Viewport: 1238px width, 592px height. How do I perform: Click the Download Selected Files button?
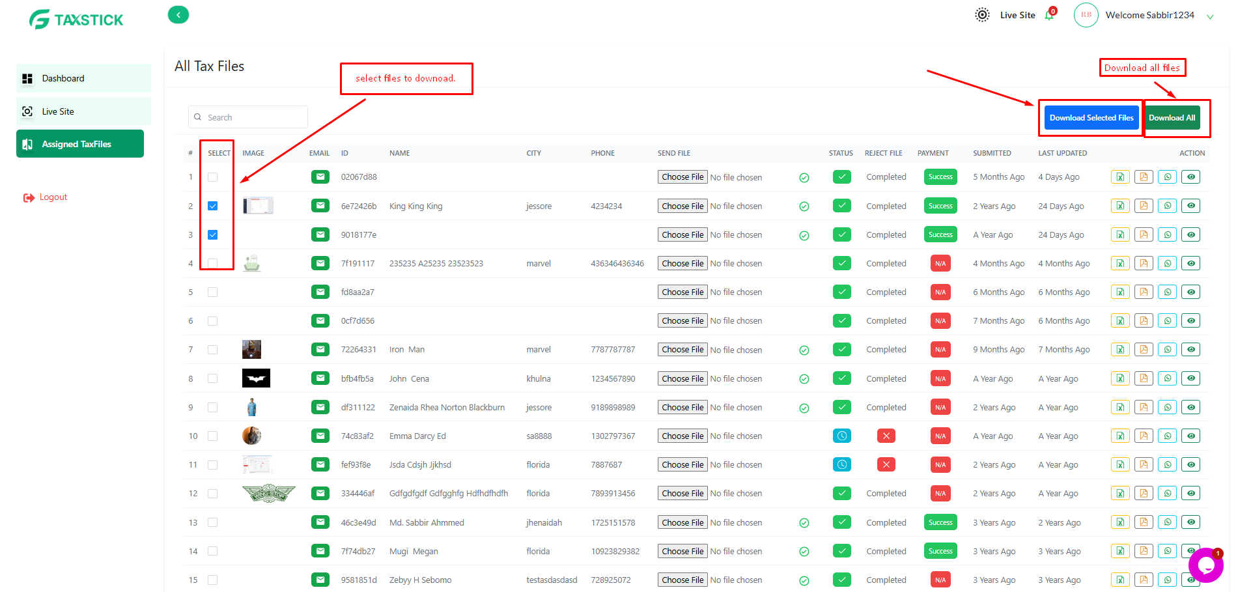1091,118
